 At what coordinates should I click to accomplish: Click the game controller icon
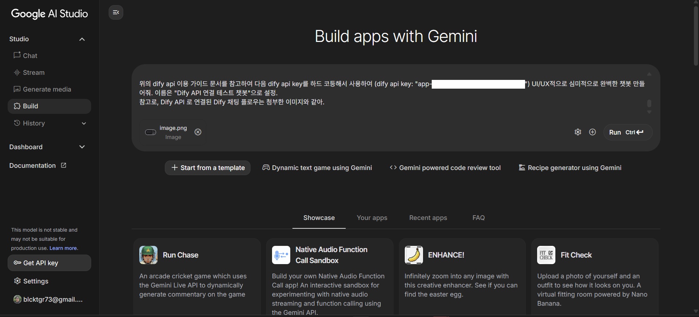coord(266,167)
